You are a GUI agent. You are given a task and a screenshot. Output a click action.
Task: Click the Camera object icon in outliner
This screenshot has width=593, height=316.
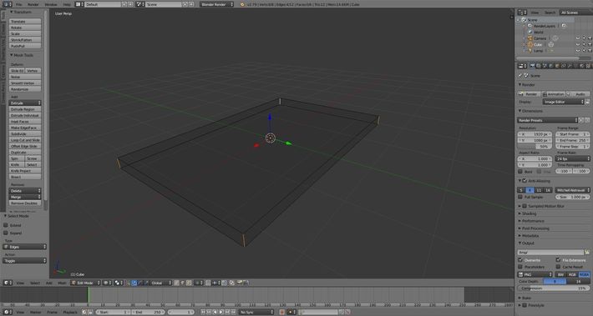point(530,38)
